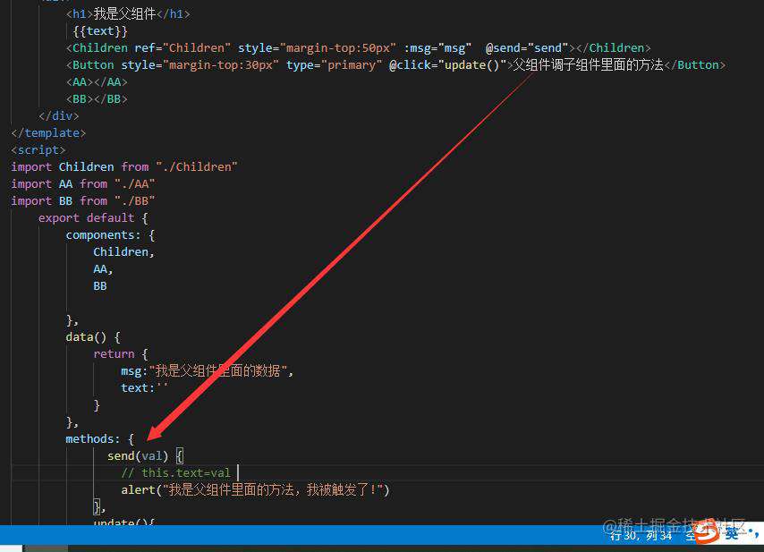Click the opening '<script>' tag
The width and height of the screenshot is (764, 552).
(38, 150)
